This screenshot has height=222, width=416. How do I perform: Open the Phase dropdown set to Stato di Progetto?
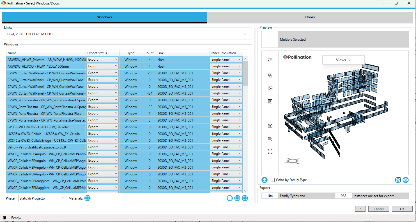(42, 198)
